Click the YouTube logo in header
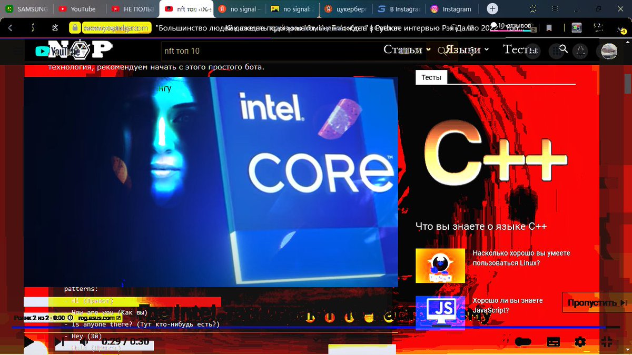The height and width of the screenshot is (355, 632). (x=58, y=51)
